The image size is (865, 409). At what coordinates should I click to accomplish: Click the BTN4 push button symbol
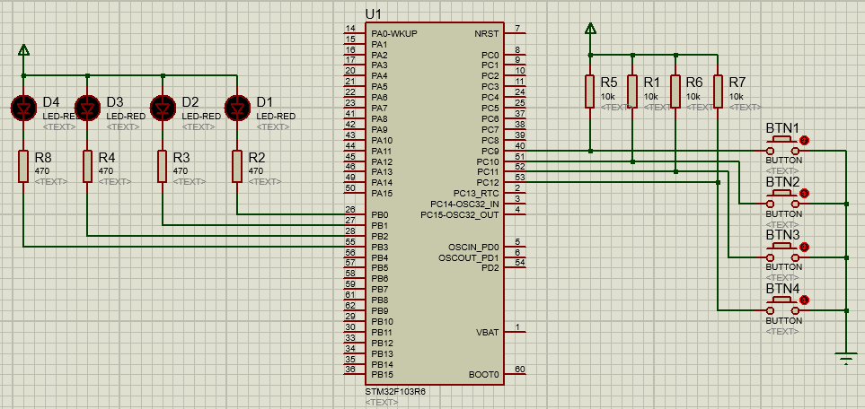pyautogui.click(x=782, y=306)
